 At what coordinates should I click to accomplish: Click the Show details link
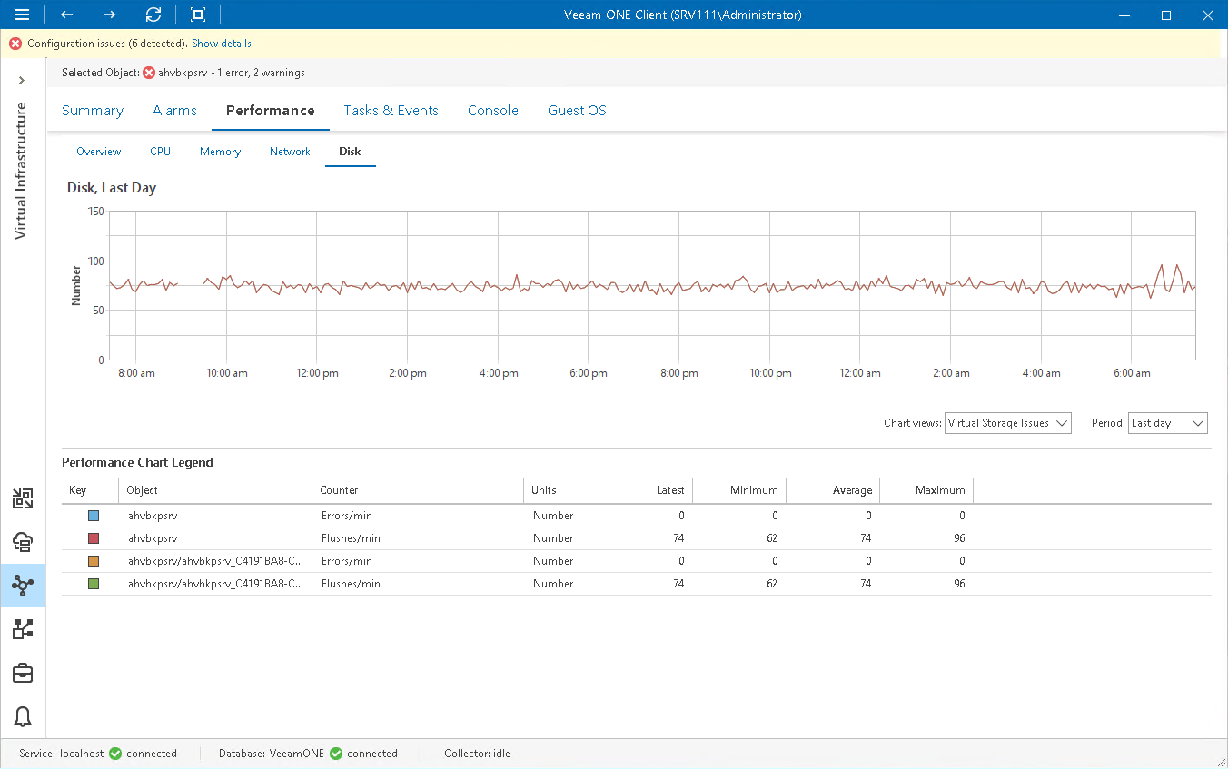(x=221, y=43)
